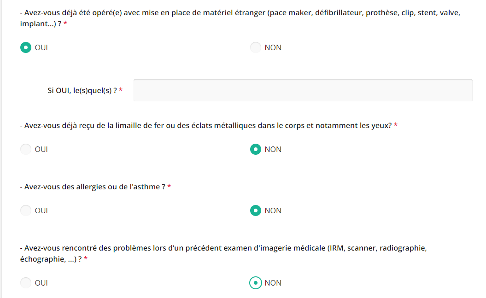Mark NON radio for previous imaging exam problems
This screenshot has width=486, height=298.
(256, 283)
